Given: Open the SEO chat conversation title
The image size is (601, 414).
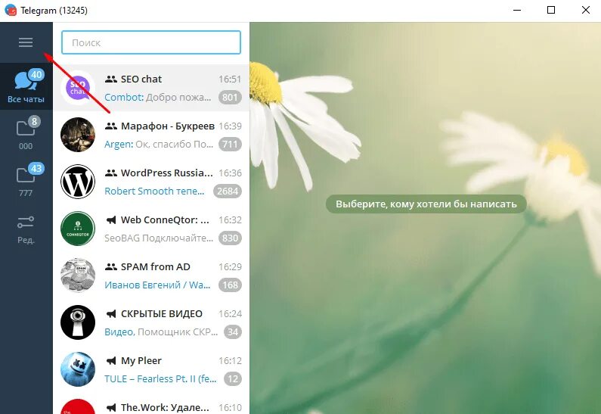Looking at the screenshot, I should click(141, 79).
